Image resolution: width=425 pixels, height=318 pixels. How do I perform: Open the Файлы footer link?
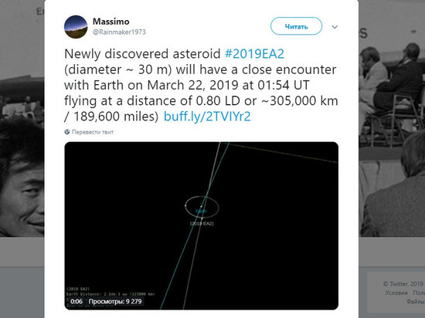point(415,301)
